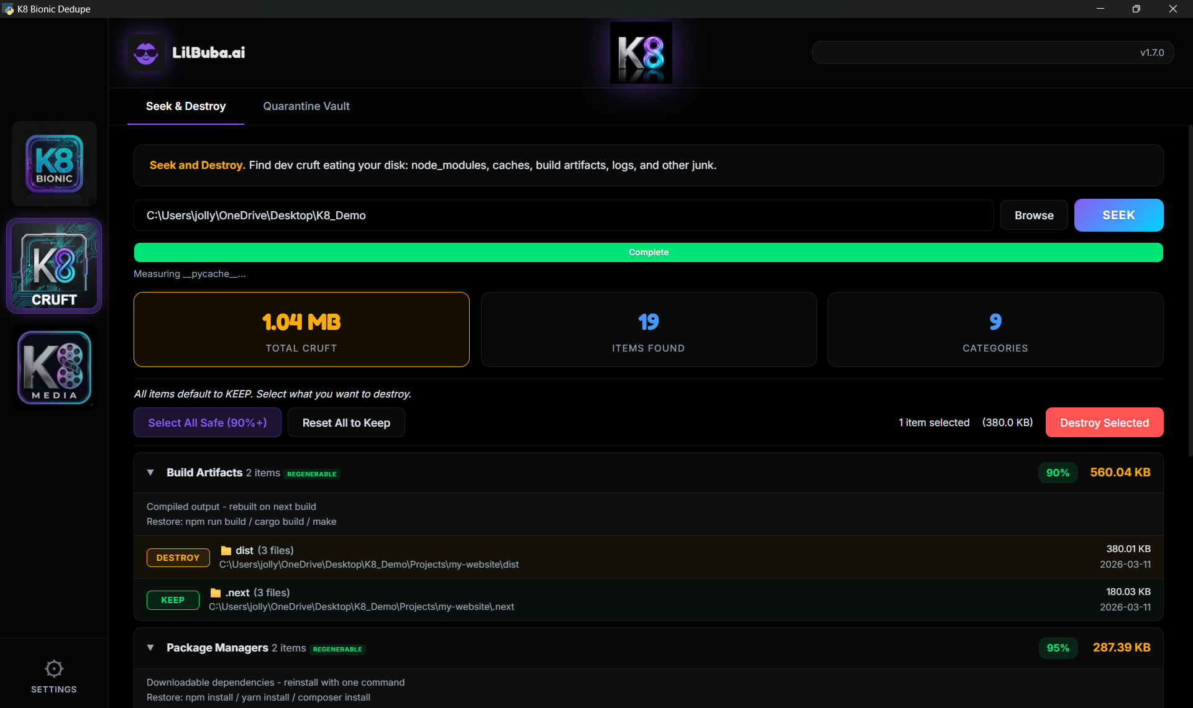
Task: Mark the .next folder for destruction
Action: tap(173, 600)
